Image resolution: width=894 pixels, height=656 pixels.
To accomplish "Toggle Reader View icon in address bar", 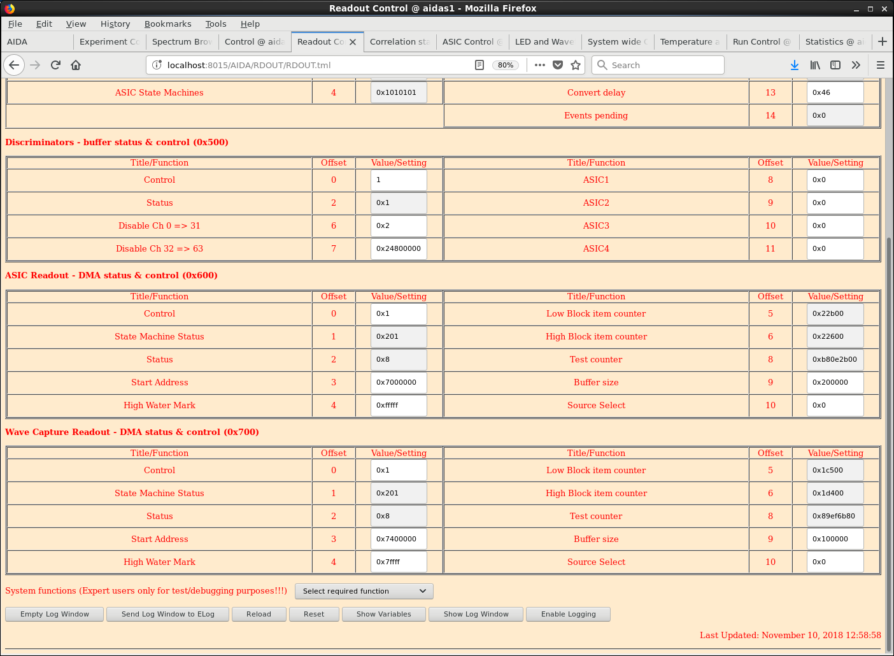I will click(x=479, y=65).
